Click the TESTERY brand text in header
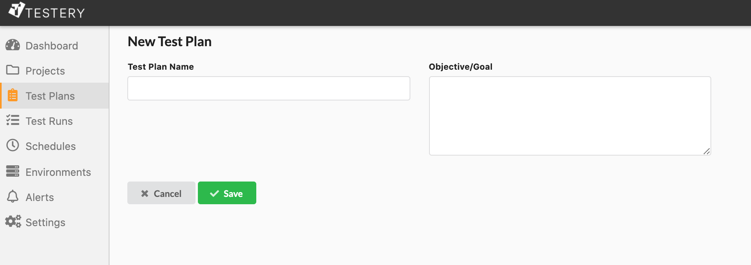 55,13
